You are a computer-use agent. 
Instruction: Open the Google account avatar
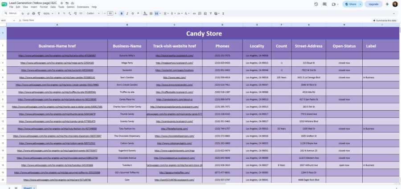click(x=395, y=4)
